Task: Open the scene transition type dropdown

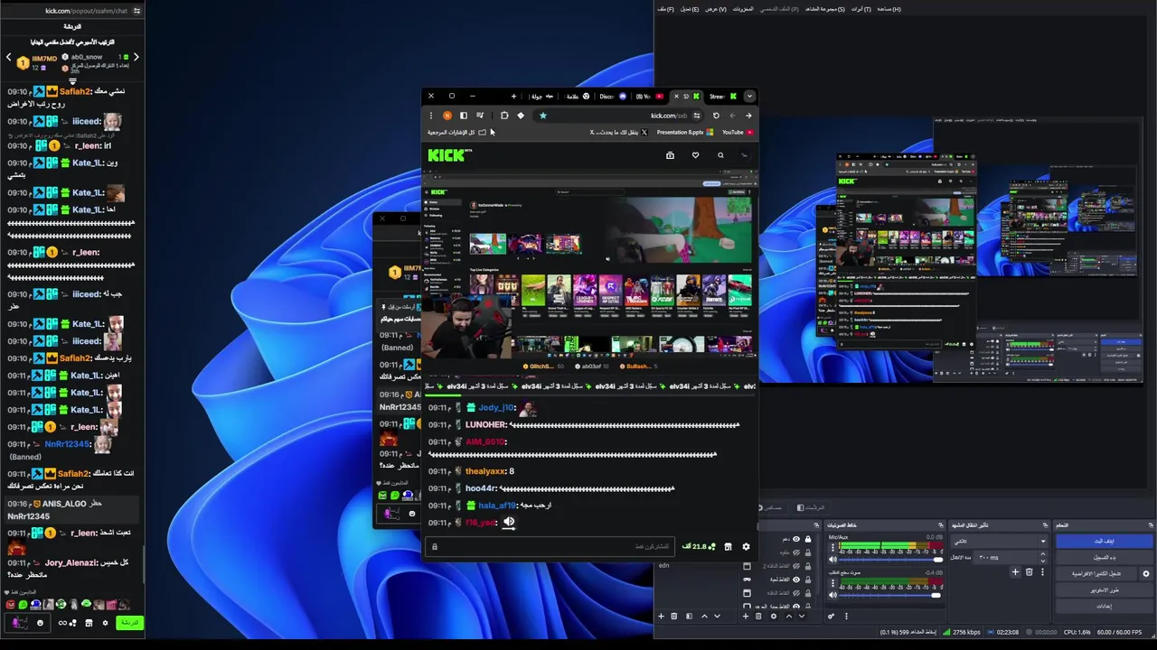Action: [1000, 541]
